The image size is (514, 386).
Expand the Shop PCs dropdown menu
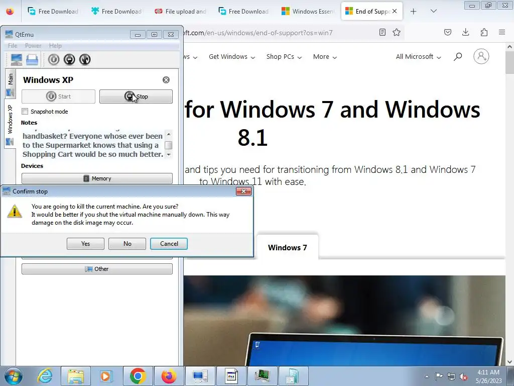284,57
